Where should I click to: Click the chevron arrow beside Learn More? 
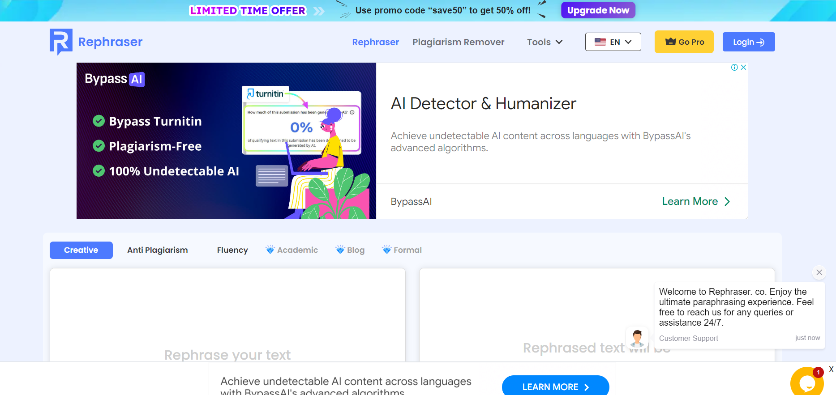(727, 202)
